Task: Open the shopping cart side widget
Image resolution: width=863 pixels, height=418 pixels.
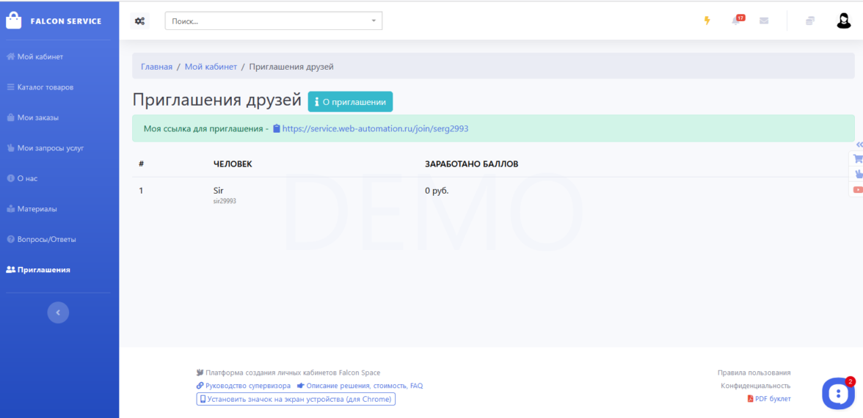Action: [856, 158]
